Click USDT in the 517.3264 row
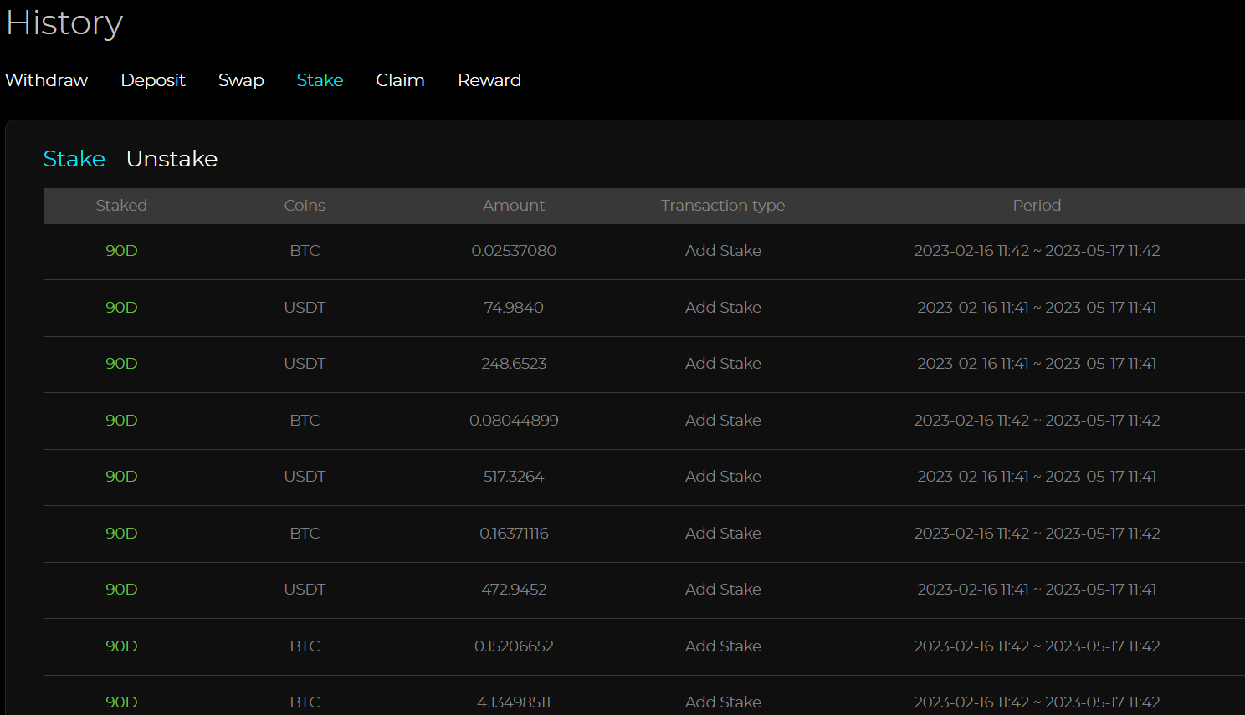This screenshot has height=715, width=1245. click(x=305, y=477)
